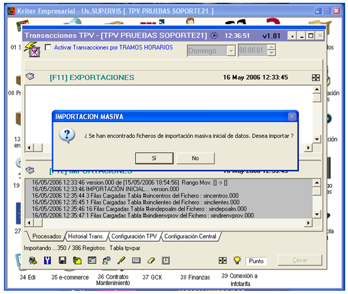348x294 pixels.
Task: Click No to decline the import
Action: point(195,158)
